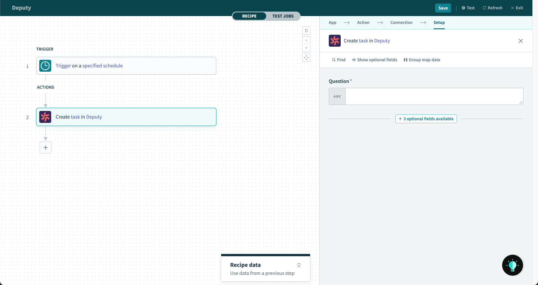Expand the Recipe data panel
This screenshot has width=538, height=285.
point(299,264)
